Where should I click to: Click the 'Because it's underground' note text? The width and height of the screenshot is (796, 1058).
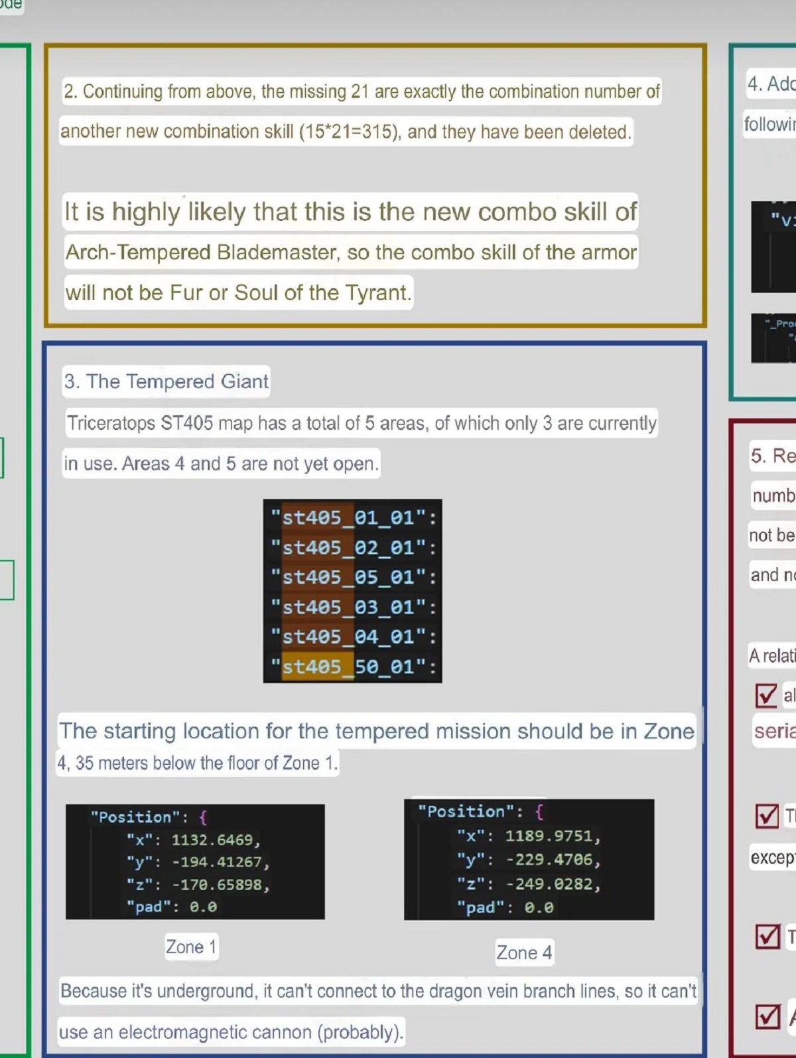378,991
